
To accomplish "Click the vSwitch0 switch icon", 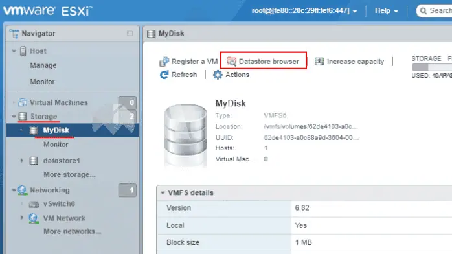I will coord(34,204).
